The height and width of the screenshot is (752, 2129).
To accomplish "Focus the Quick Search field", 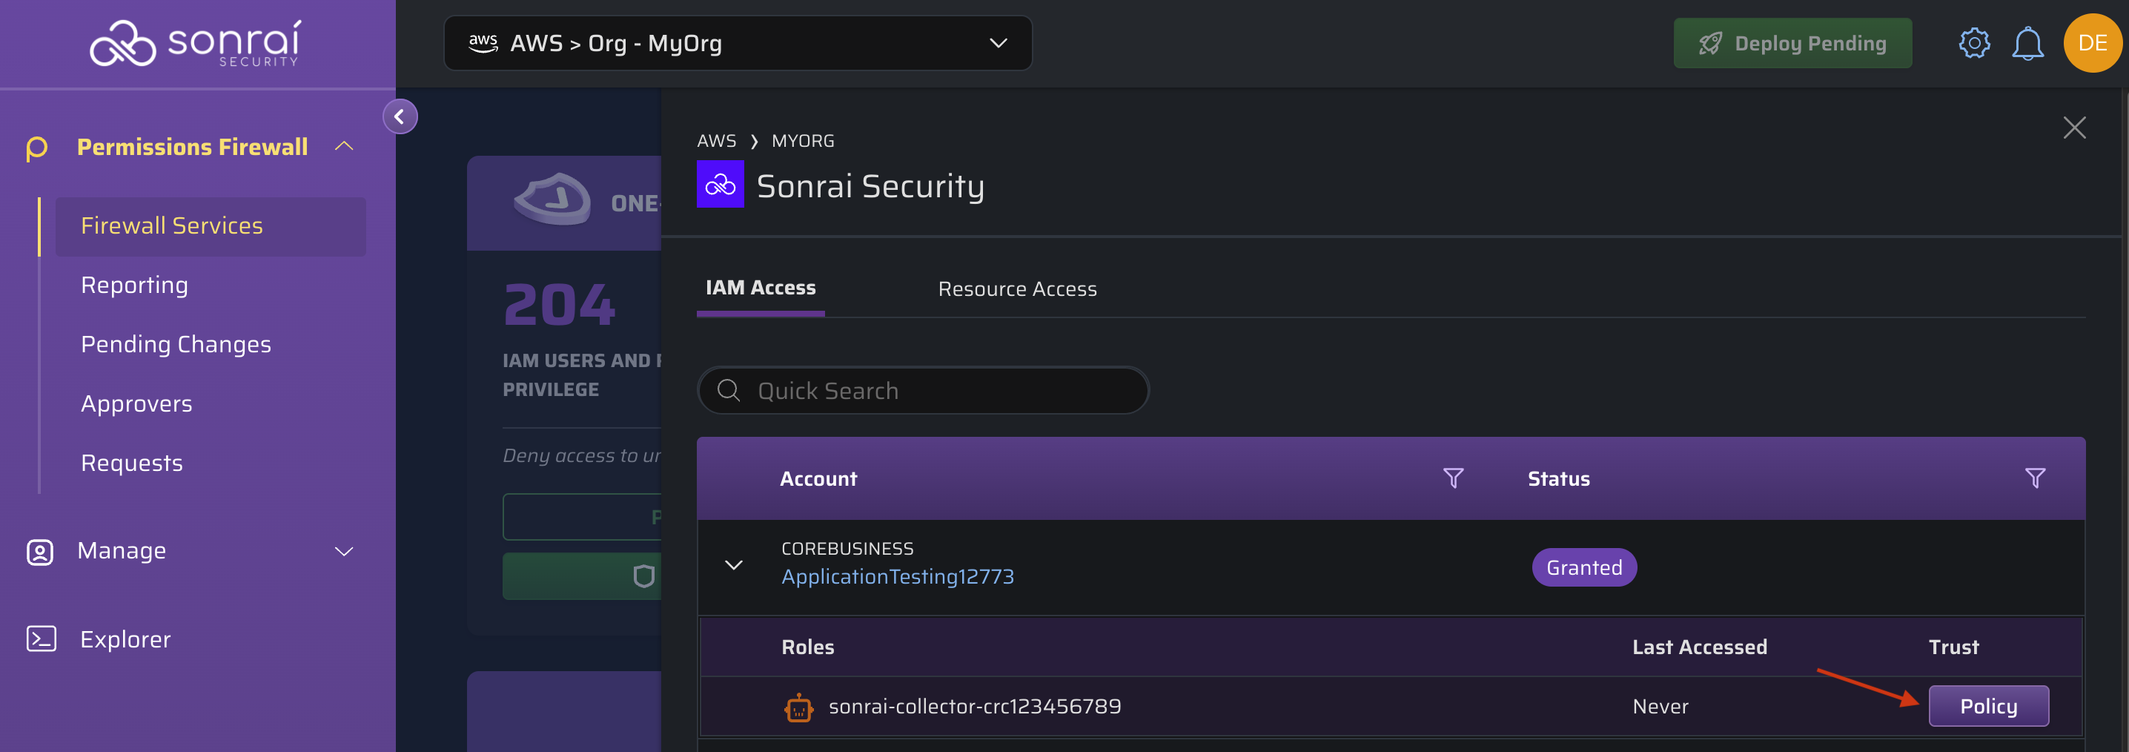I will [923, 391].
